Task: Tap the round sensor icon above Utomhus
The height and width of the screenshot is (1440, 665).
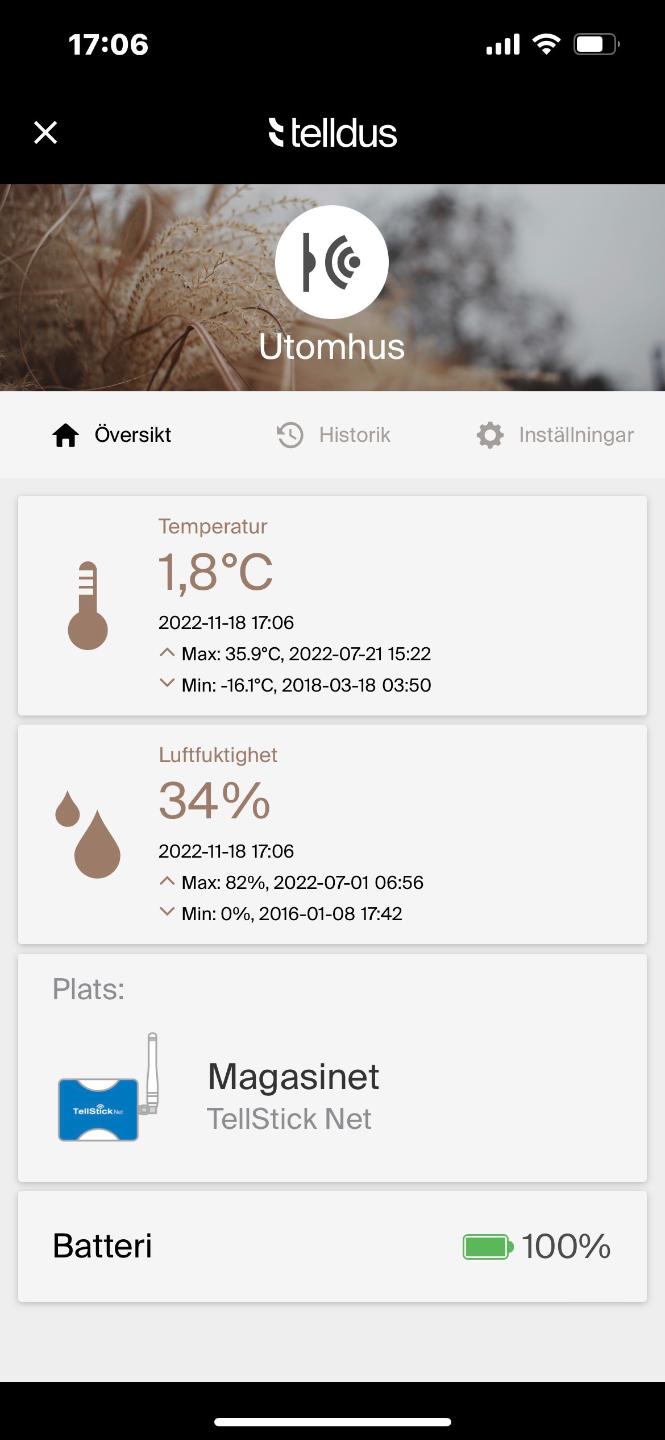Action: [x=332, y=262]
